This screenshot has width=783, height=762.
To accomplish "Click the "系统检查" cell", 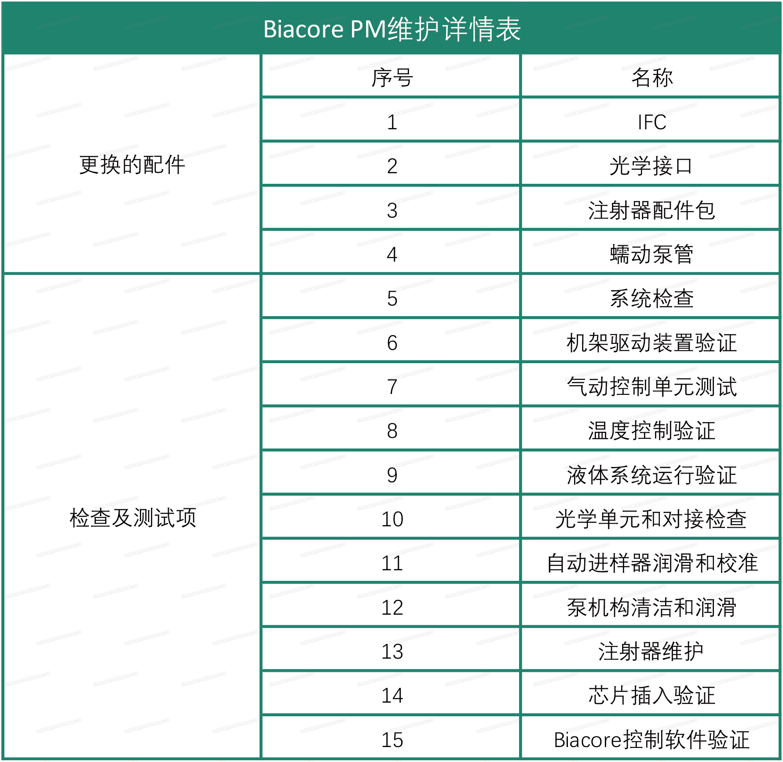I will [651, 296].
